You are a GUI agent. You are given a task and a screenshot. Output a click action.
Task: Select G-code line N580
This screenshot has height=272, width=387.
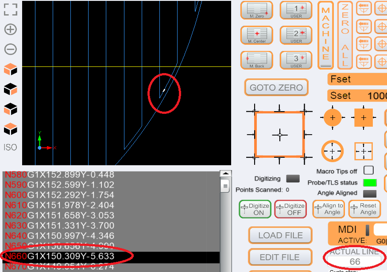point(111,175)
